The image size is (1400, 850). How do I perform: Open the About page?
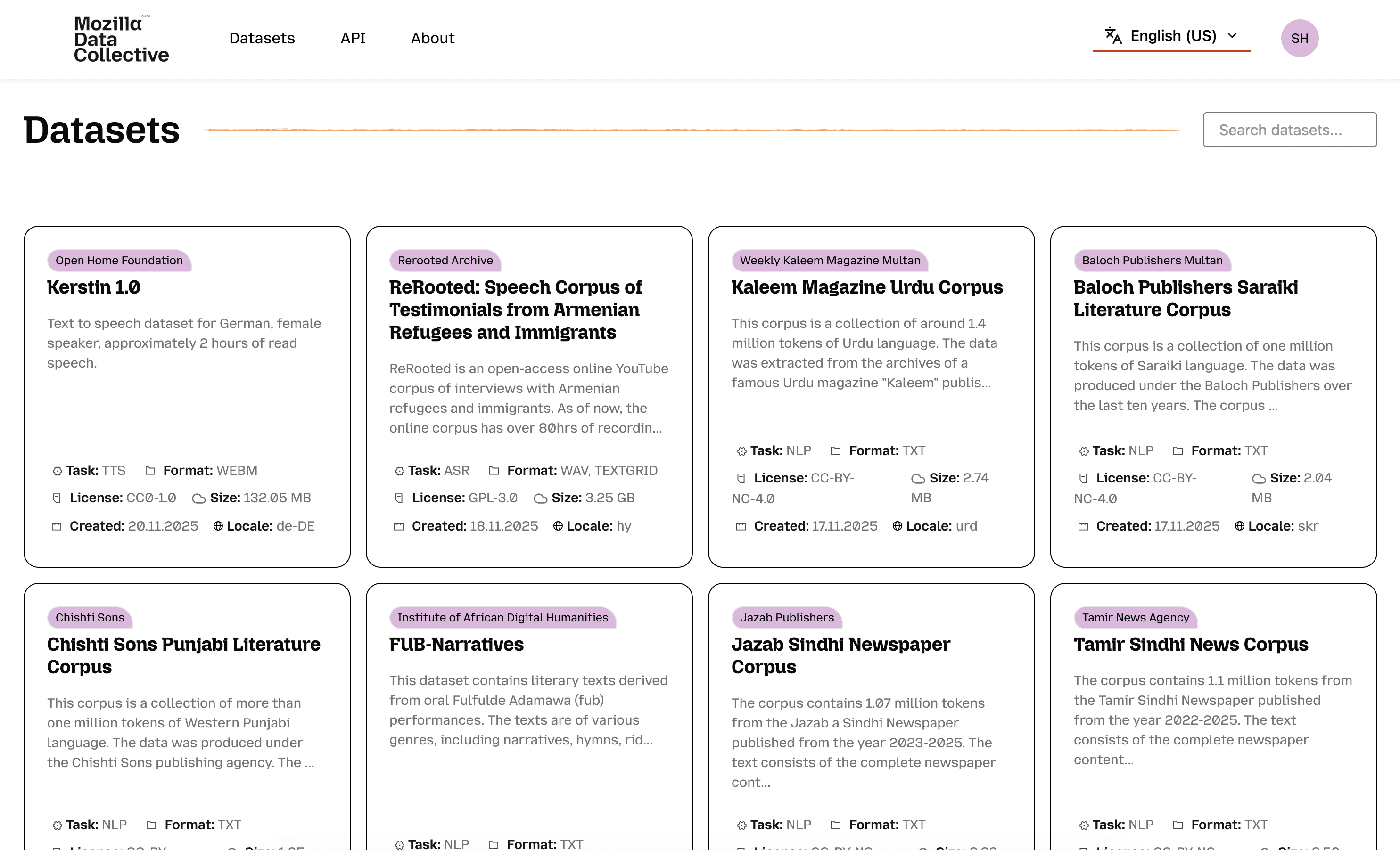(x=432, y=38)
